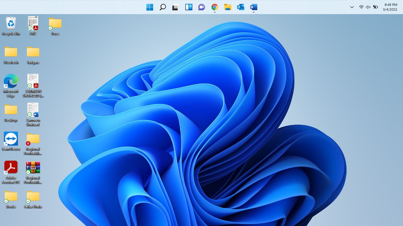Unmute the speaker in the system tray
The width and height of the screenshot is (403, 226).
pos(368,7)
